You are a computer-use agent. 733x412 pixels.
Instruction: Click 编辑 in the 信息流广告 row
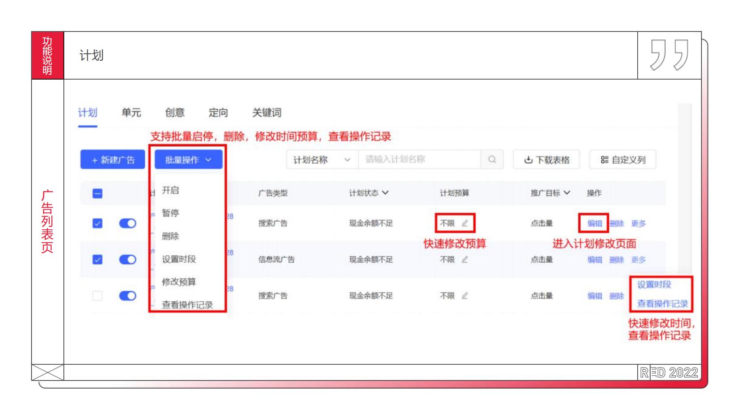[x=594, y=260]
